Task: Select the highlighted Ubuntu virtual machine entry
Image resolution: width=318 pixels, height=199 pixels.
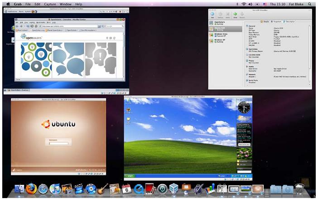Action: pyautogui.click(x=225, y=29)
